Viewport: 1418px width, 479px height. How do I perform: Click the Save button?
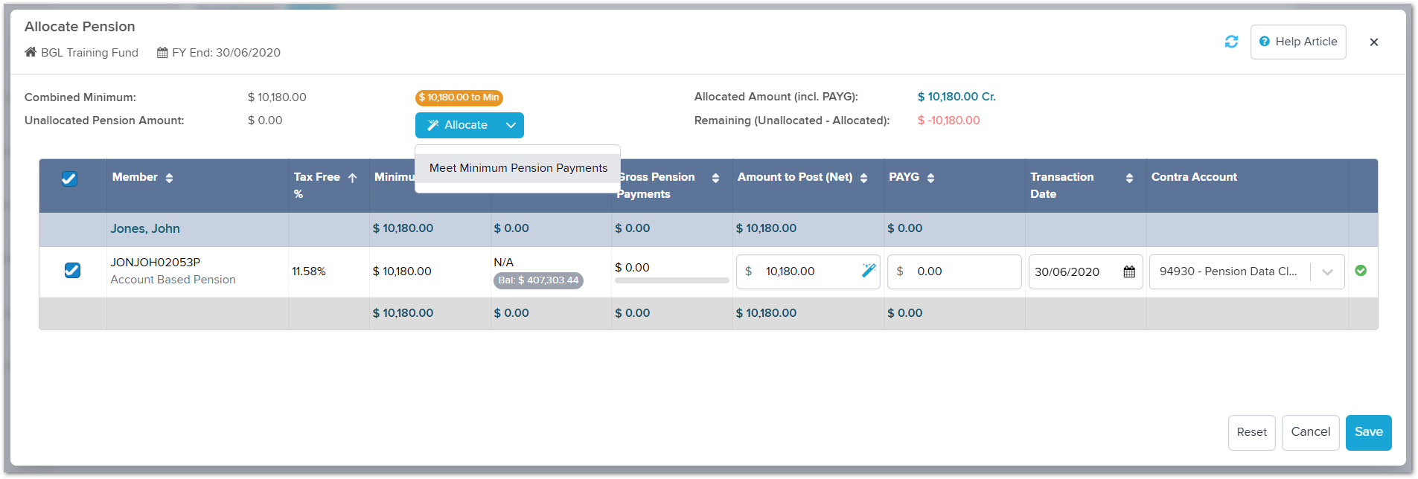[1368, 432]
